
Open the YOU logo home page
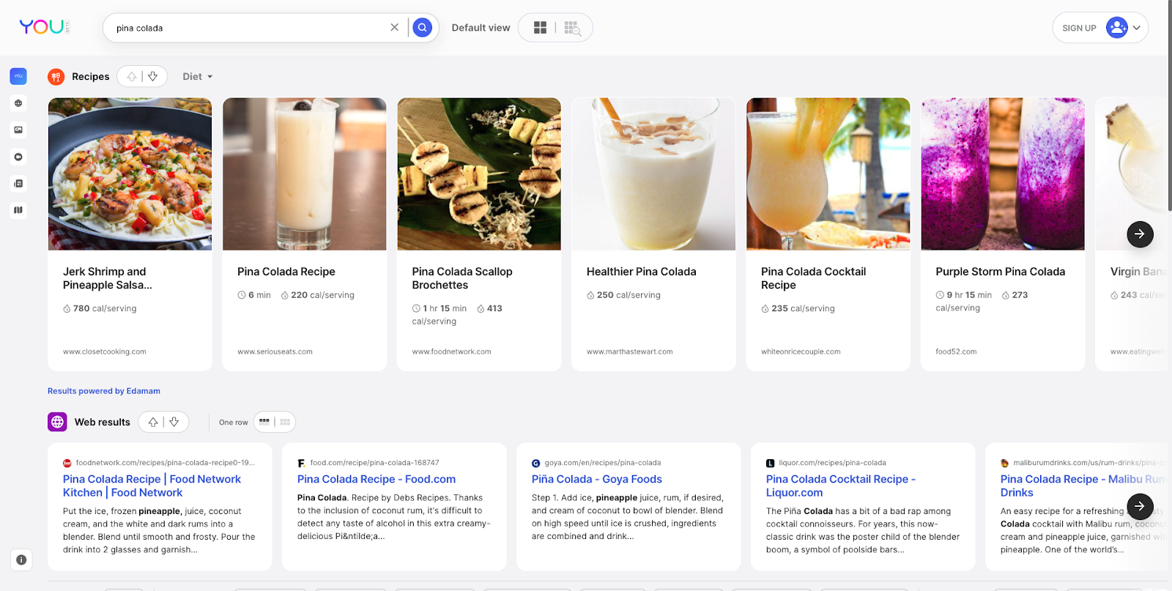coord(44,27)
